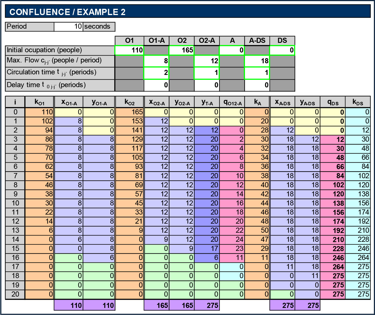Select the yO2-A total cell showing 165
The height and width of the screenshot is (315, 375).
(x=182, y=305)
